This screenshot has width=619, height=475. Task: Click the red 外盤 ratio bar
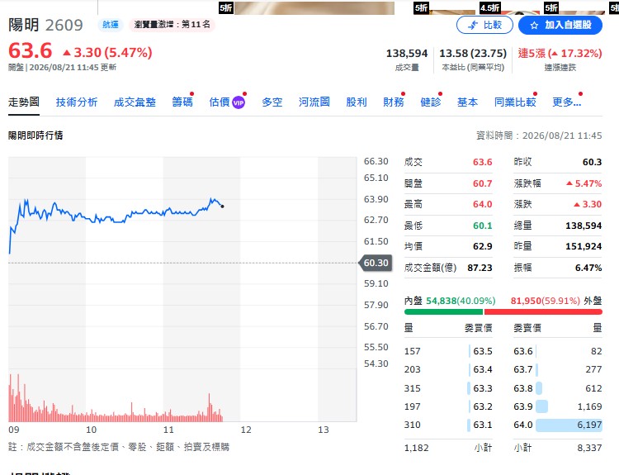coord(543,311)
